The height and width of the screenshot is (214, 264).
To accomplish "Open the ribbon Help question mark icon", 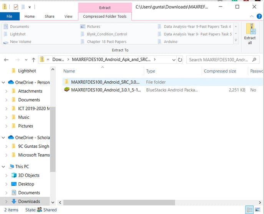I will [259, 16].
